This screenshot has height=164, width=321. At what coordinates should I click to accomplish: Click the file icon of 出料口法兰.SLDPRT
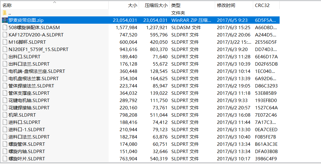click(x=5, y=64)
